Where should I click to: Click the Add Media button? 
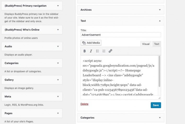pyautogui.click(x=91, y=43)
